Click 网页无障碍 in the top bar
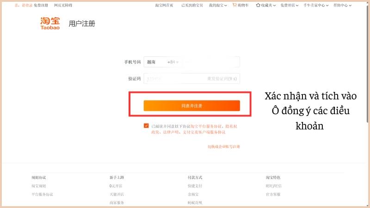The width and height of the screenshot is (370, 208). coord(63,5)
